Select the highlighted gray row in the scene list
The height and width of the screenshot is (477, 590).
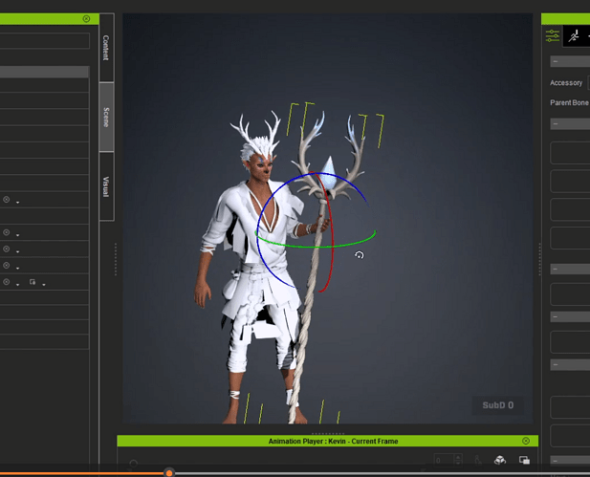coord(44,72)
